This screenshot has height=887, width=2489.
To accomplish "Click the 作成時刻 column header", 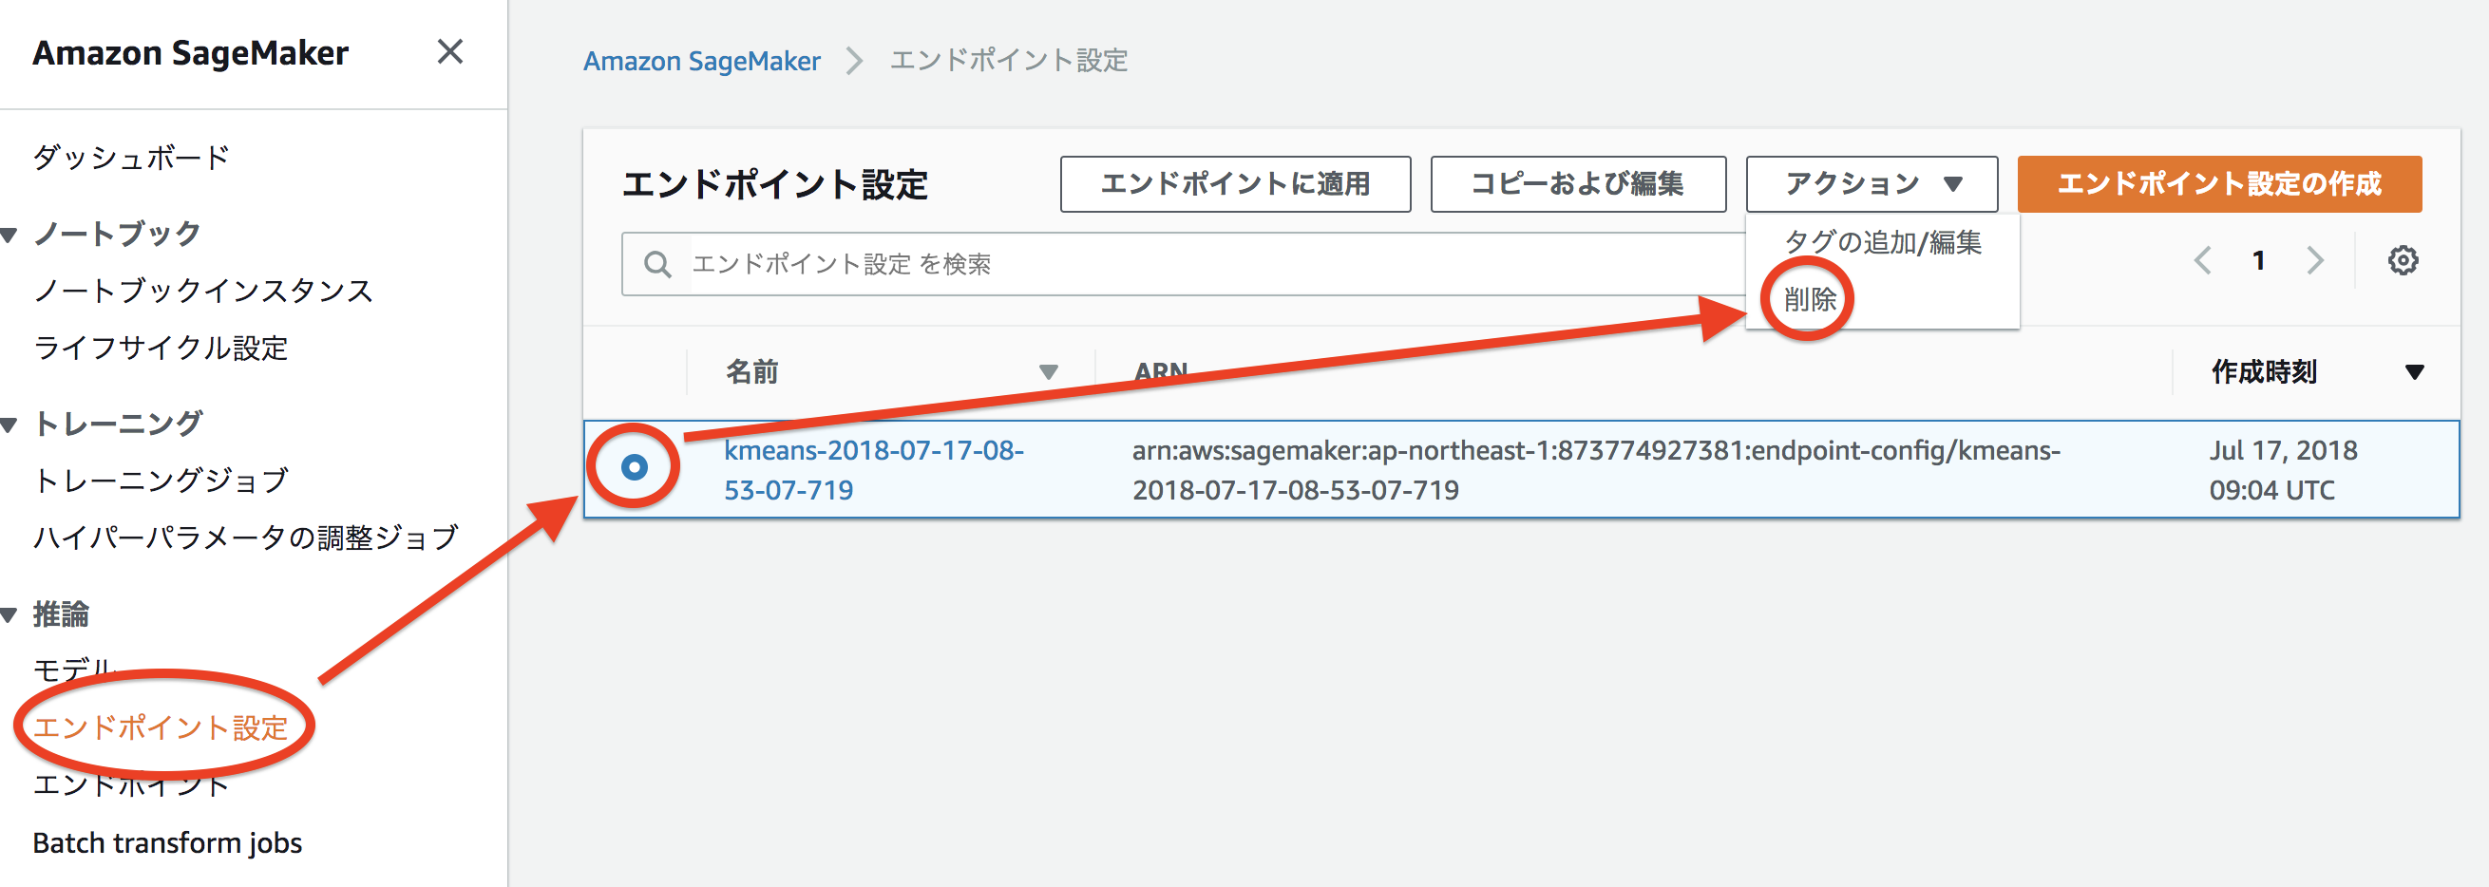I will pos(2264,372).
